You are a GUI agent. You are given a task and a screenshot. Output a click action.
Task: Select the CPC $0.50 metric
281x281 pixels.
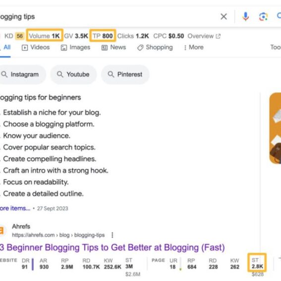tap(169, 36)
